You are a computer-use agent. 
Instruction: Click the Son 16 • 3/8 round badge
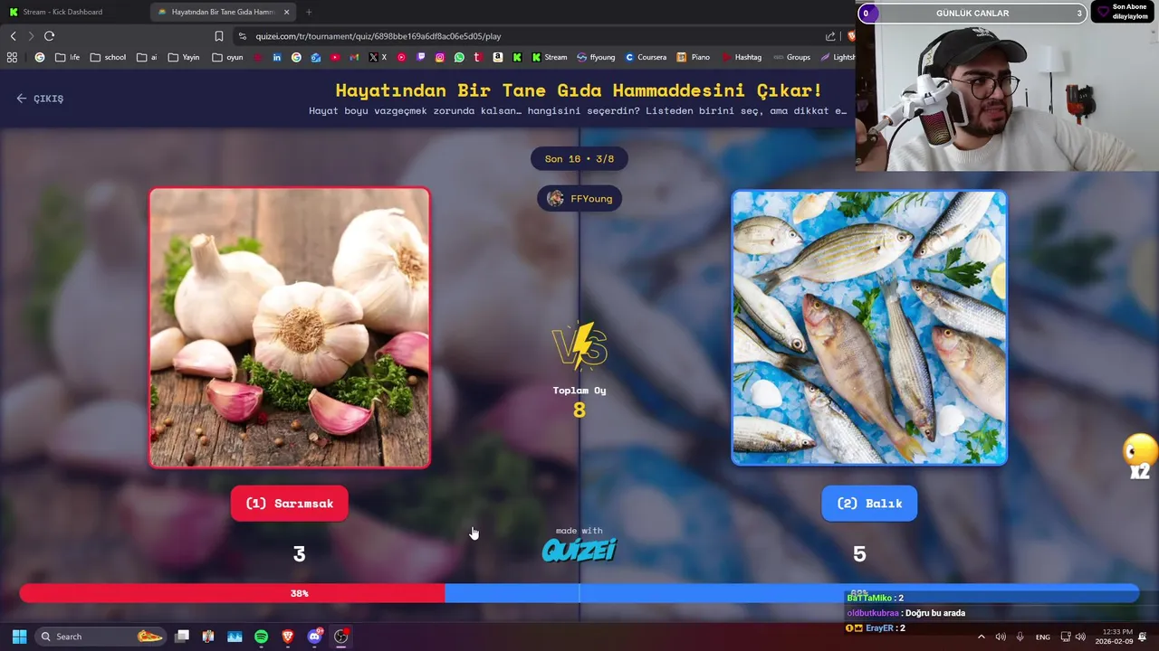pyautogui.click(x=579, y=159)
